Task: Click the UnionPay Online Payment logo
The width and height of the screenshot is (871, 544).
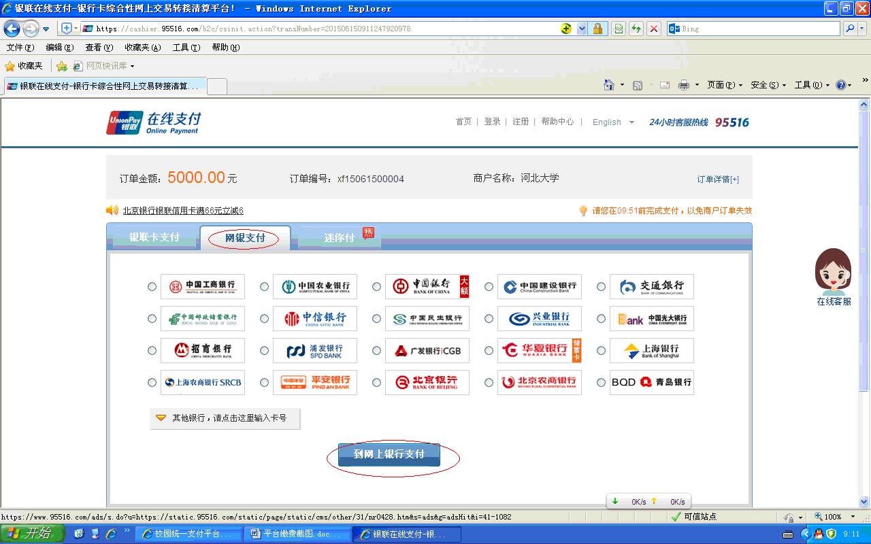Action: point(154,122)
